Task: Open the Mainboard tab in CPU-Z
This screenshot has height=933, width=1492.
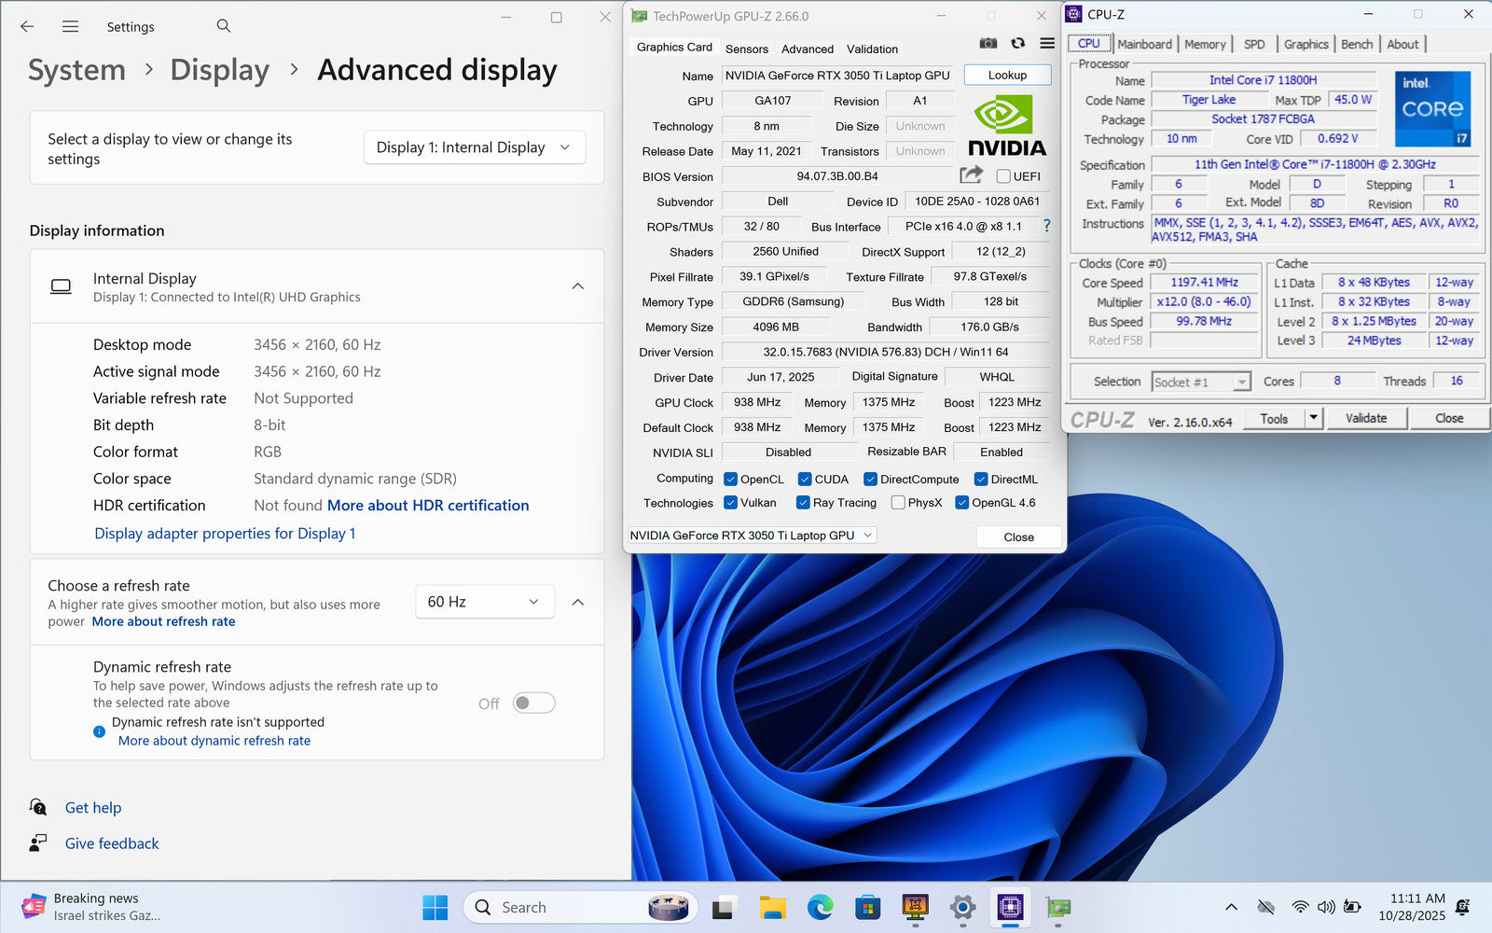Action: (1144, 44)
